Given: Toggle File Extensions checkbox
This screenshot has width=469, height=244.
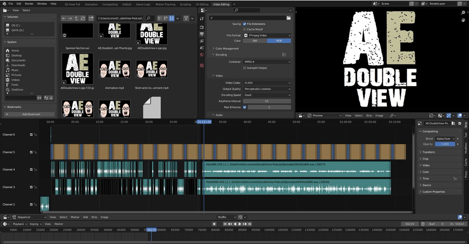Looking at the screenshot, I should point(245,24).
